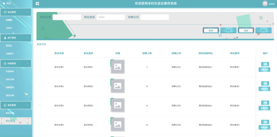Click the 职位名称 column header

59,53
